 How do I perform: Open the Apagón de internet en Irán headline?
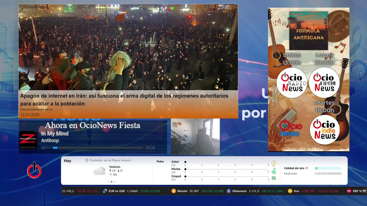[x=124, y=100]
